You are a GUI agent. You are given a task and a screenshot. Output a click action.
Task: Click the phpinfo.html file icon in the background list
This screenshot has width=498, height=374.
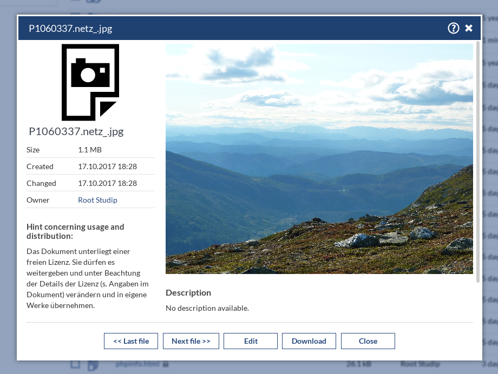click(x=93, y=365)
